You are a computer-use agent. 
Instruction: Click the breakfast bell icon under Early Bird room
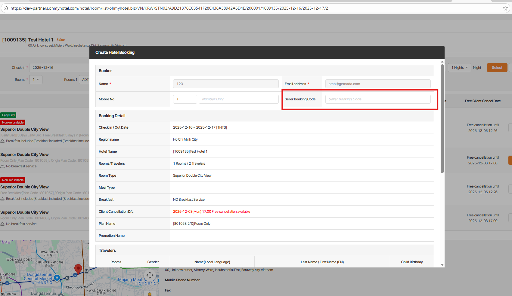pyautogui.click(x=2, y=141)
